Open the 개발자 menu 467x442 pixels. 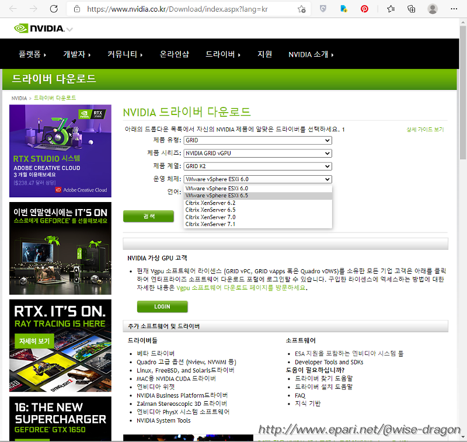[77, 54]
